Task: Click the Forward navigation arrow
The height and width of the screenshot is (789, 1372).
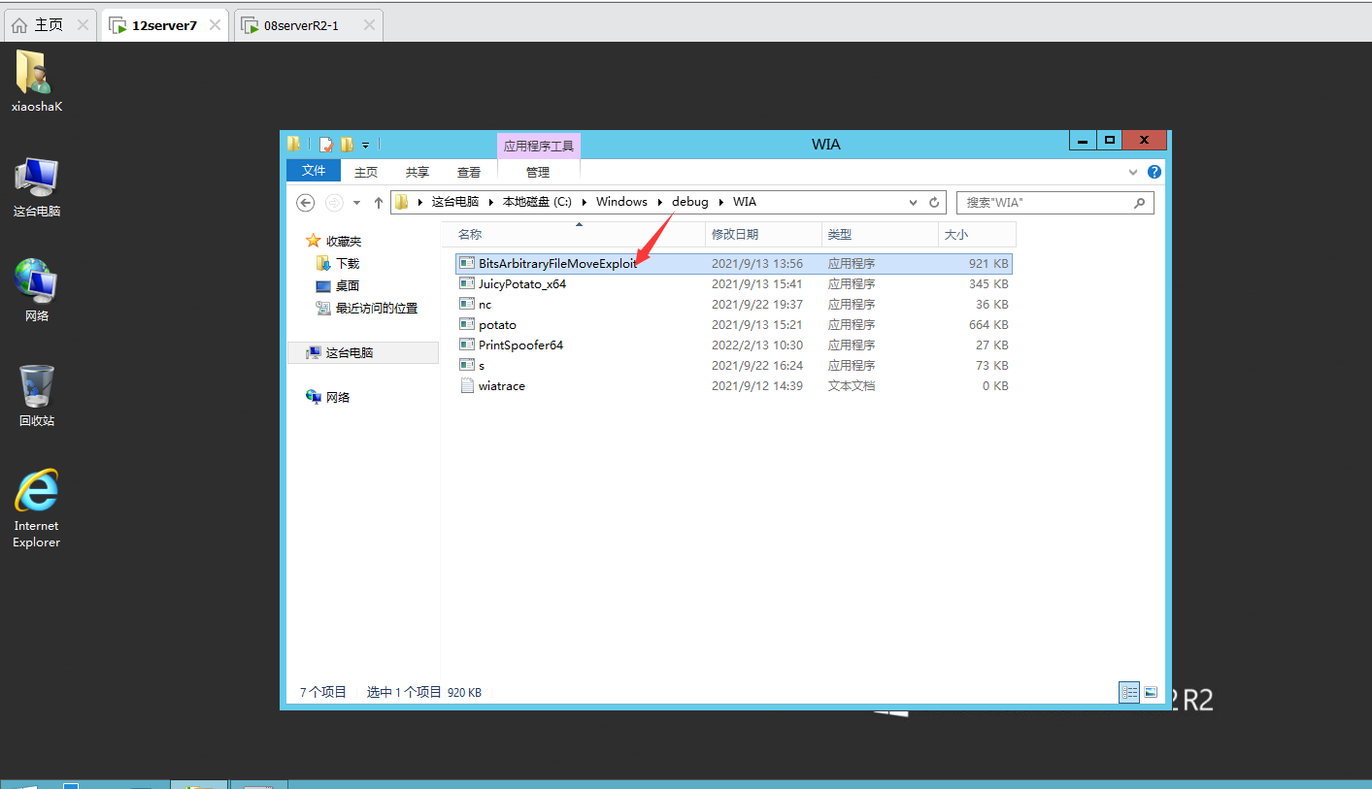Action: pos(334,203)
